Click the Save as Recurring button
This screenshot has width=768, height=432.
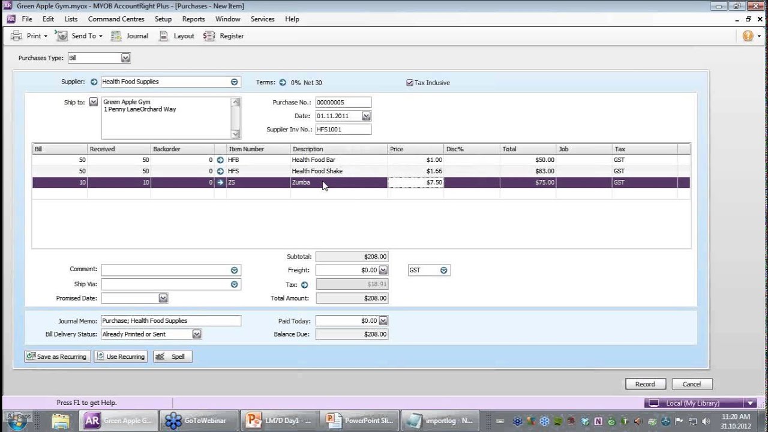(x=58, y=356)
